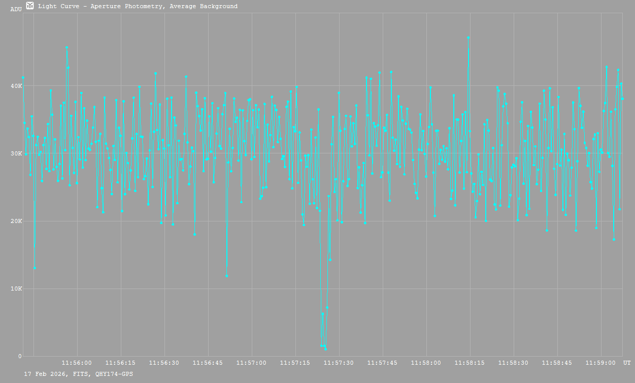The image size is (635, 383).
Task: Select the 45K peak point before 11:56:00
Action: [66, 47]
